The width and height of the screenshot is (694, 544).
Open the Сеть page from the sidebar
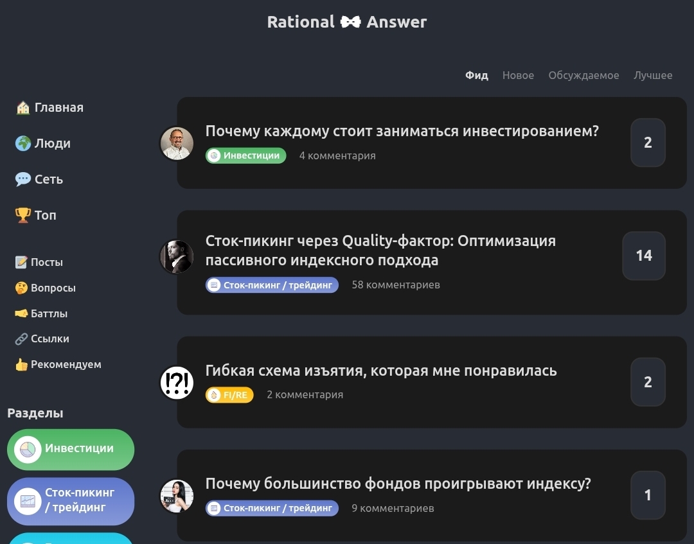pos(39,179)
